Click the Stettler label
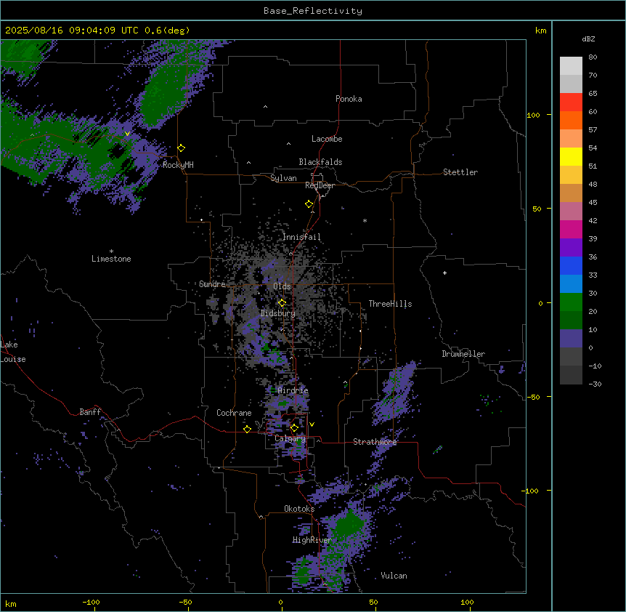The image size is (626, 612). coord(460,172)
